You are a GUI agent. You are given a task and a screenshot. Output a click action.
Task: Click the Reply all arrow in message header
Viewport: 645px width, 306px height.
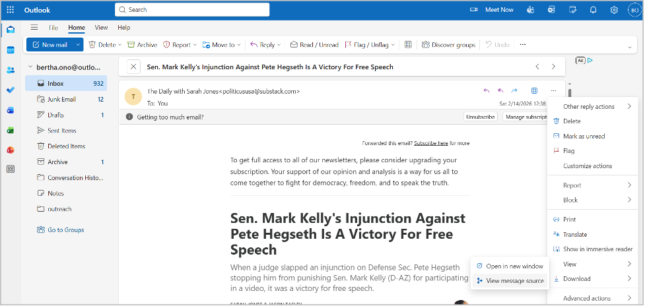pyautogui.click(x=500, y=90)
